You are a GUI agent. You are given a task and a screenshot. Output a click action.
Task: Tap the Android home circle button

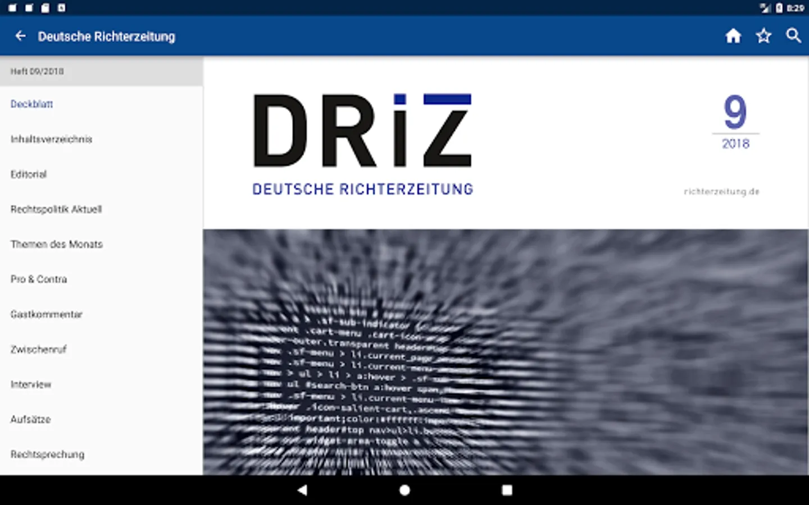pyautogui.click(x=404, y=490)
